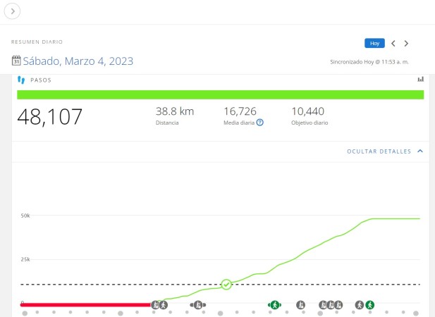435x317 pixels.
Task: Click the chevron beside Ocultar Detalles
Action: [420, 151]
